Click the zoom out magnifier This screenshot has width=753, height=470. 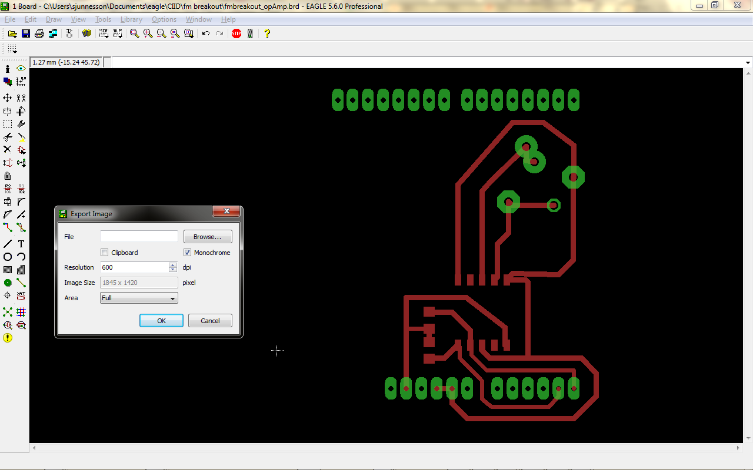162,33
